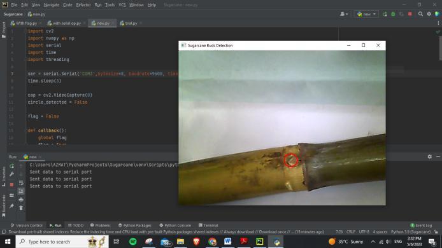442x248 pixels.
Task: Open the Navigate menu
Action: point(52,5)
